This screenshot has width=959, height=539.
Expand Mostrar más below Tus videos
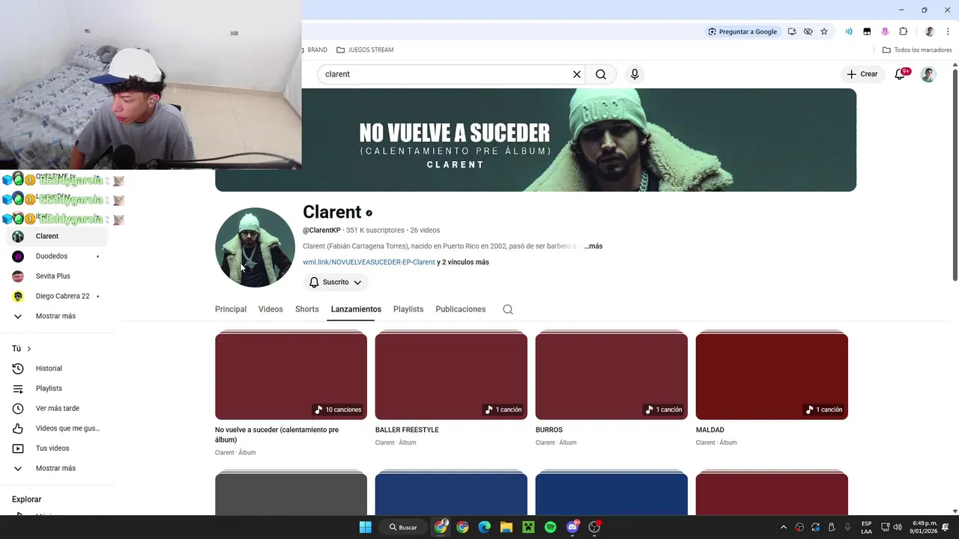coord(58,468)
